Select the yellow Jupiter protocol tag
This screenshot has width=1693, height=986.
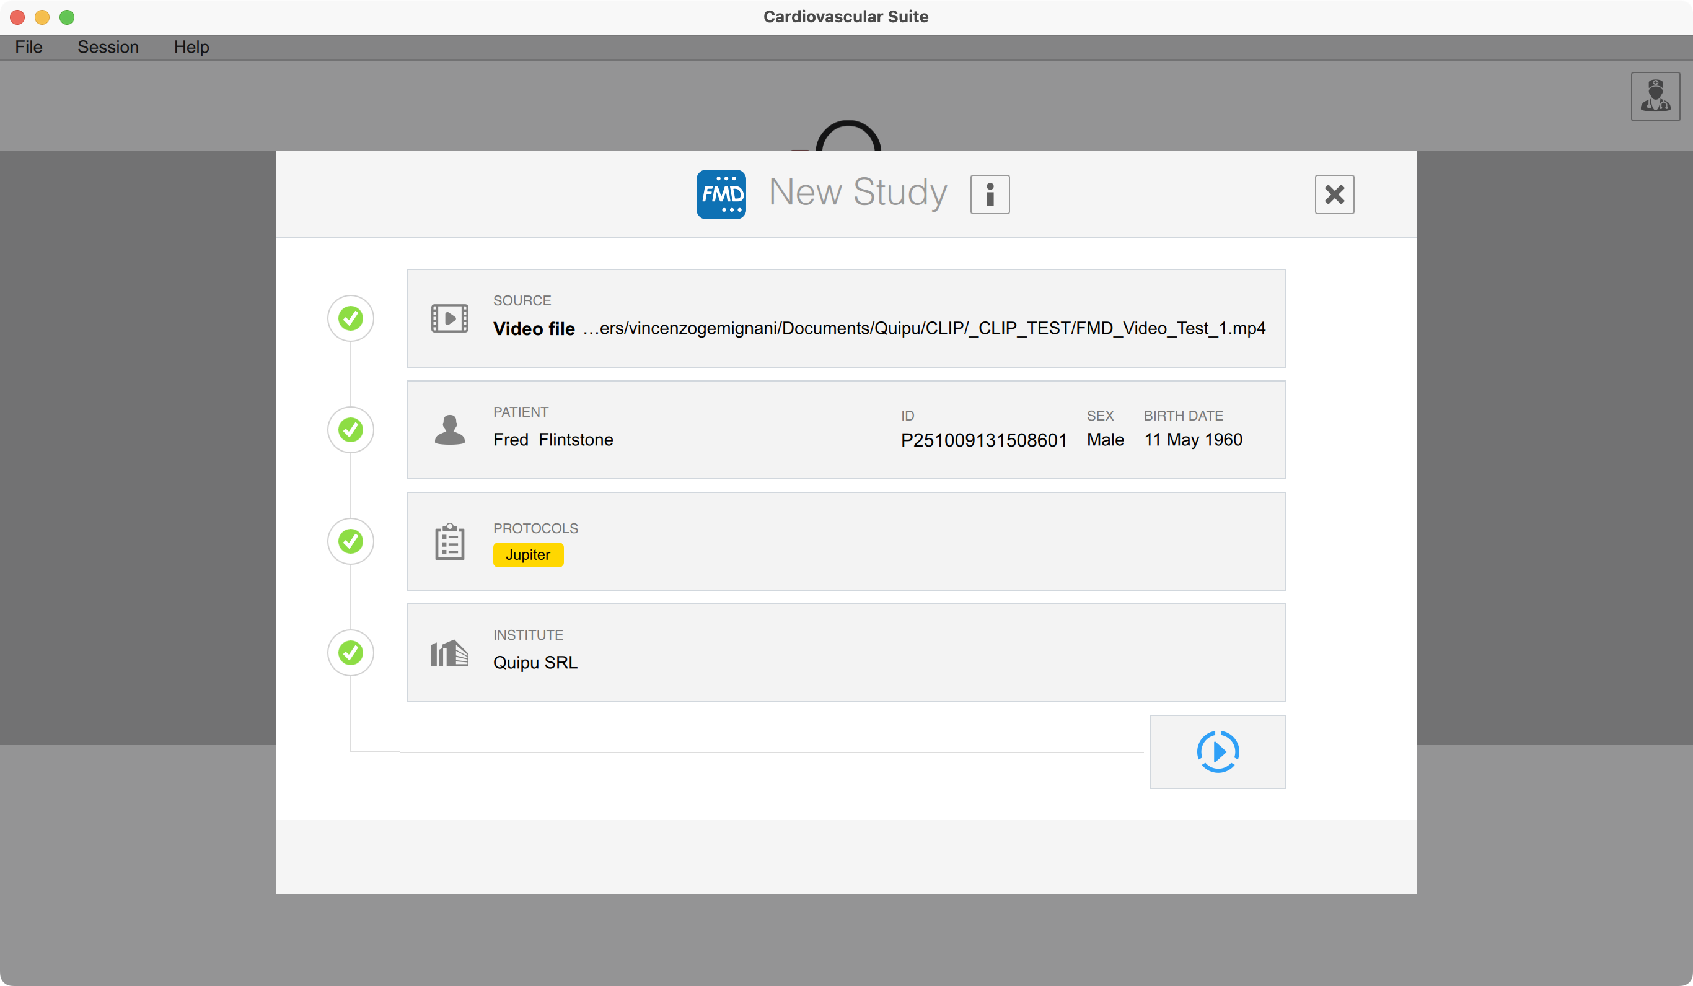pos(528,555)
